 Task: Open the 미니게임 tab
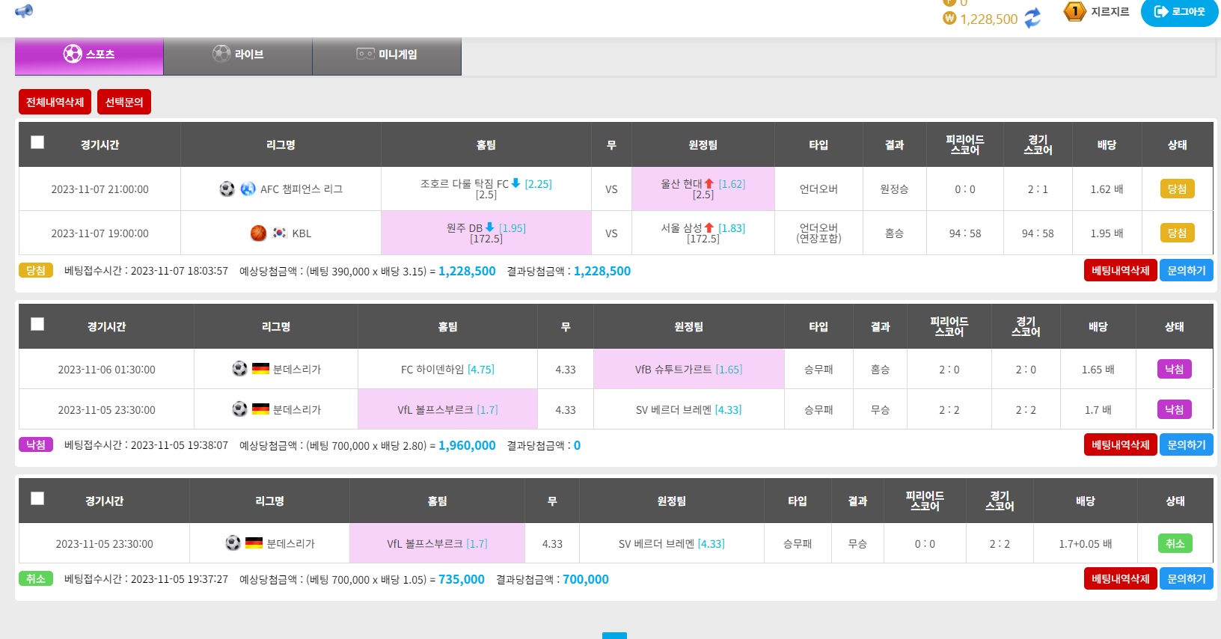[x=387, y=55]
